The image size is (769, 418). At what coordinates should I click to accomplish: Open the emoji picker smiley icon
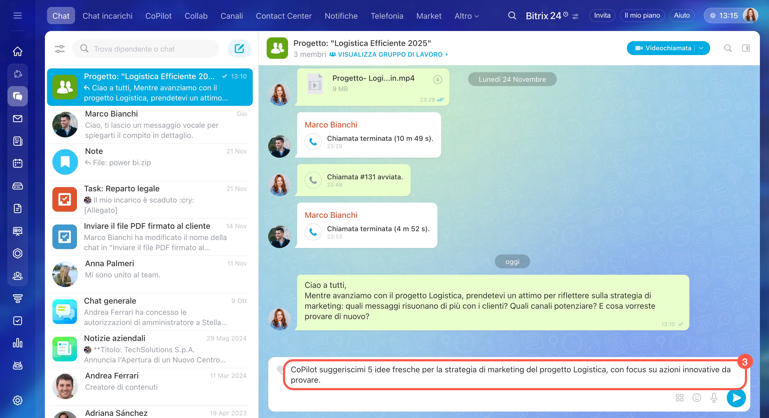coord(697,398)
